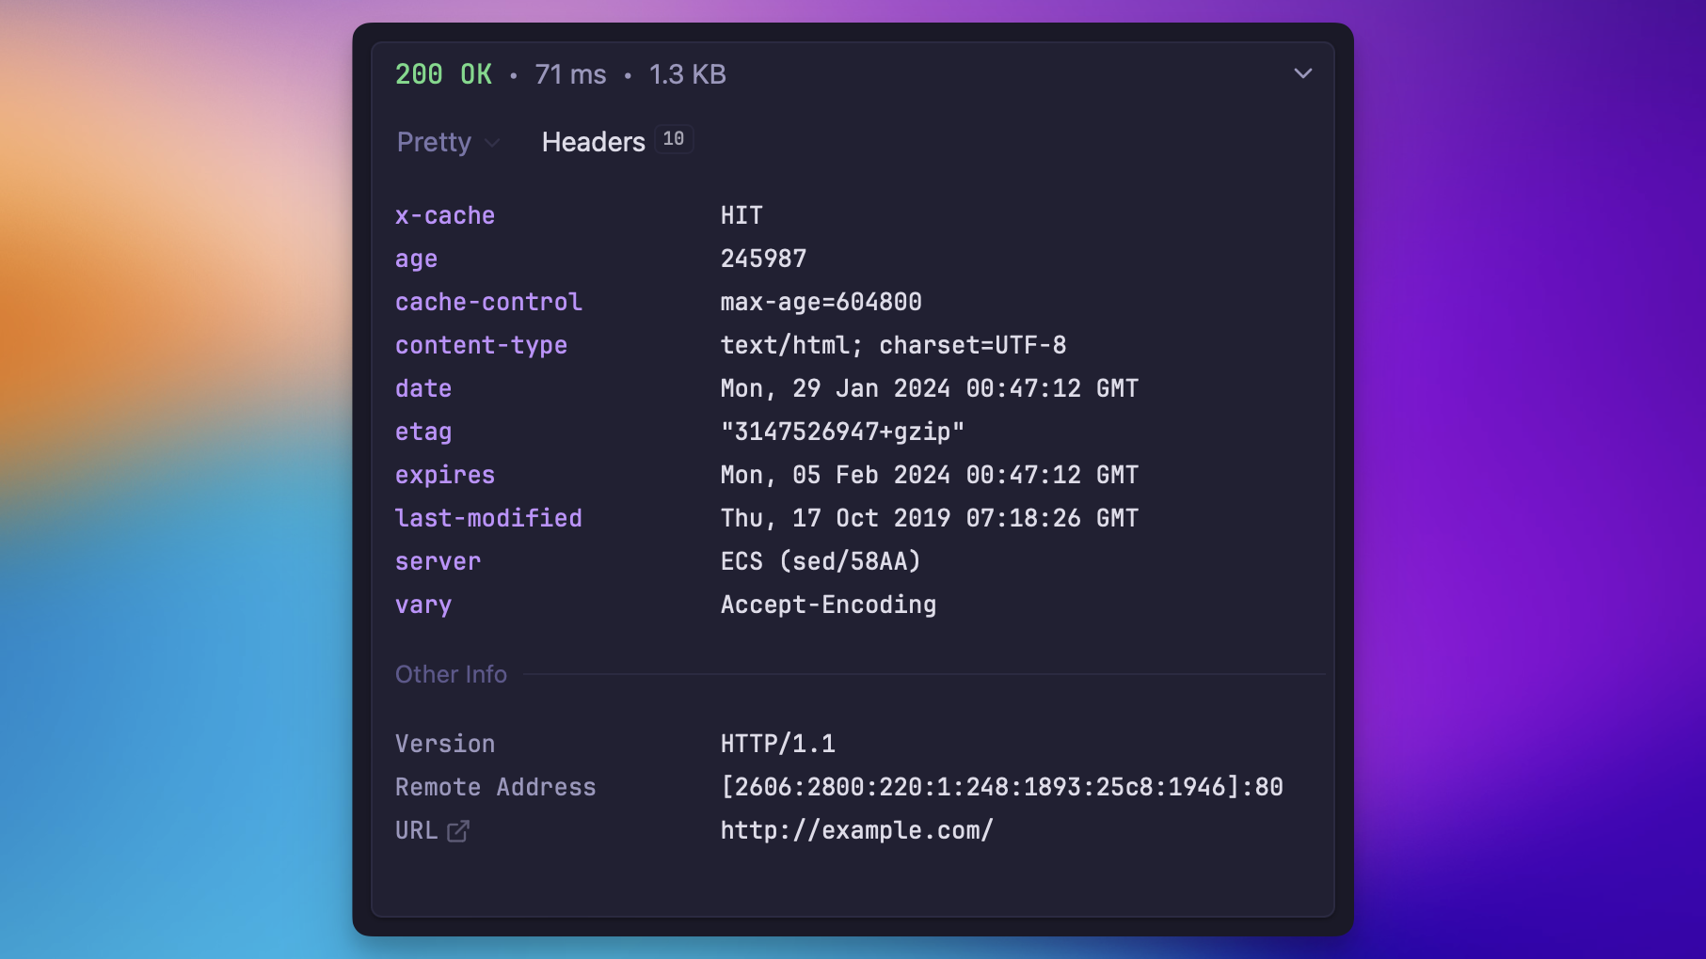Screen dimensions: 1706x959
Task: Click the 200 OK status label
Action: (443, 74)
